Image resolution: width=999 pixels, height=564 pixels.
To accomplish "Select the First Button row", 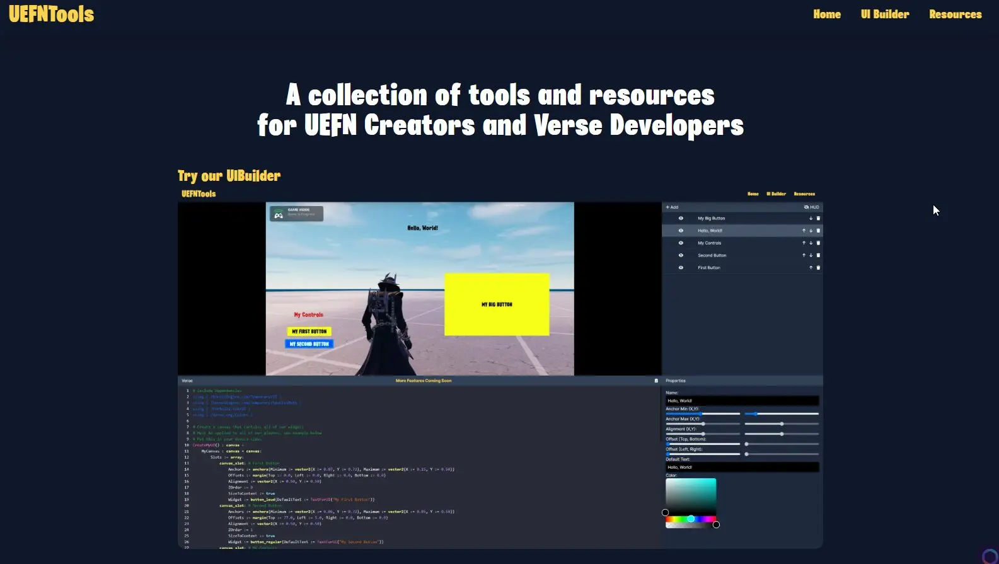I will [742, 268].
